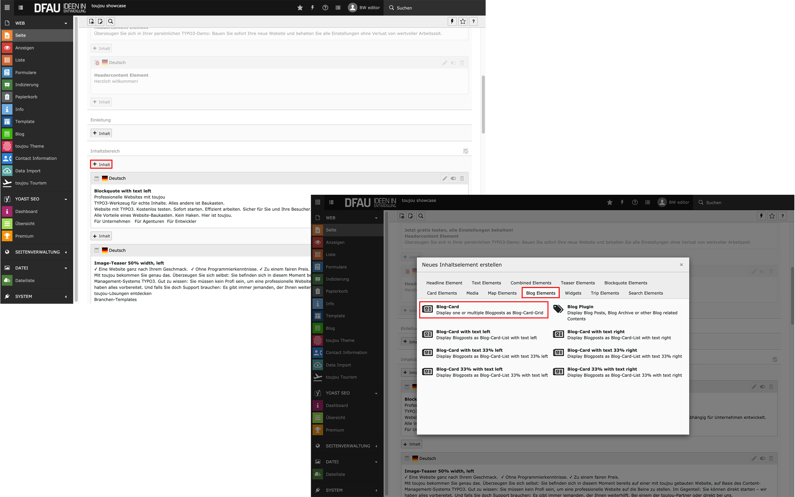This screenshot has width=795, height=497.
Task: Open the module grid icon in first window
Action: [7, 7]
